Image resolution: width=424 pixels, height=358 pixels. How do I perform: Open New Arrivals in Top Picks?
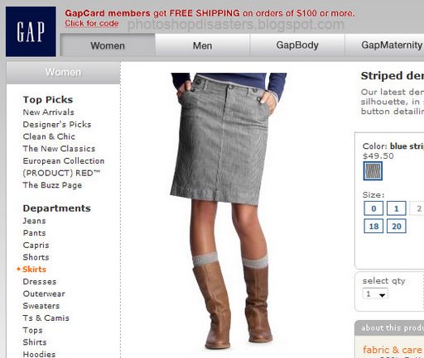coord(49,112)
